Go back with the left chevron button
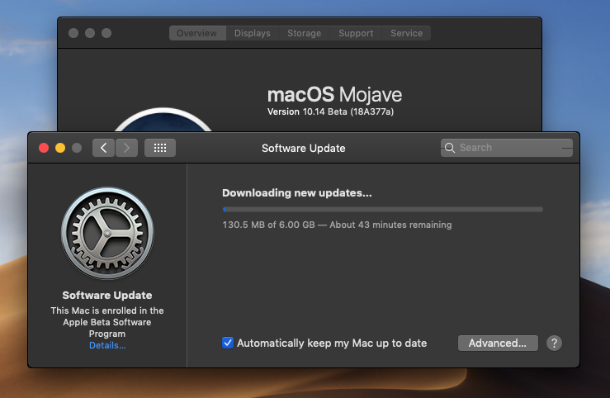Image resolution: width=610 pixels, height=398 pixels. pos(103,148)
